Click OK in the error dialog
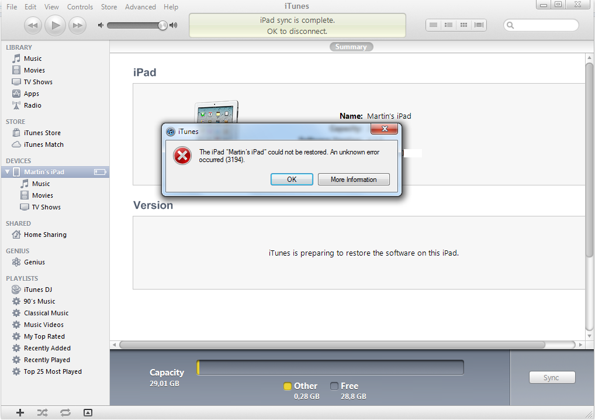595x420 pixels. coord(292,179)
